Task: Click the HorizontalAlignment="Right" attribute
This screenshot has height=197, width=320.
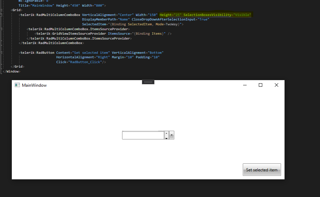Action: pos(83,57)
